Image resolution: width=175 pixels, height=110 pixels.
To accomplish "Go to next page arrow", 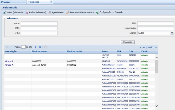I will tap(36, 47).
